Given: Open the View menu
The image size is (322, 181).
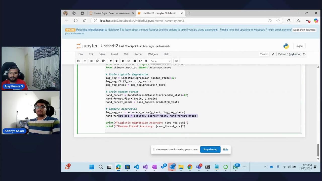Looking at the screenshot, I should 102,54.
